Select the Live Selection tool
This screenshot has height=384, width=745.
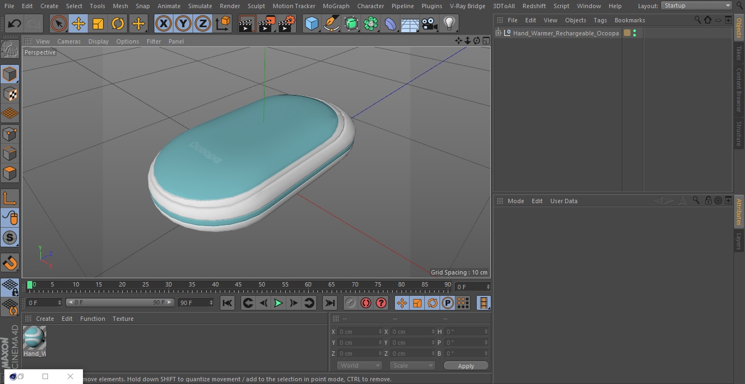[58, 23]
